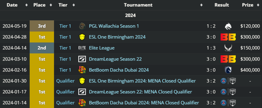Click the BetBoom Dacha Dubai 2024 logo
Viewport: 262px width, 108px height.
pos(82,70)
